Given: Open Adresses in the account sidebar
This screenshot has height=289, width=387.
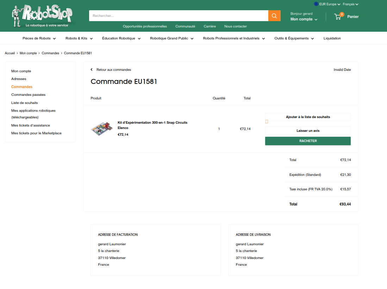Looking at the screenshot, I should [19, 79].
